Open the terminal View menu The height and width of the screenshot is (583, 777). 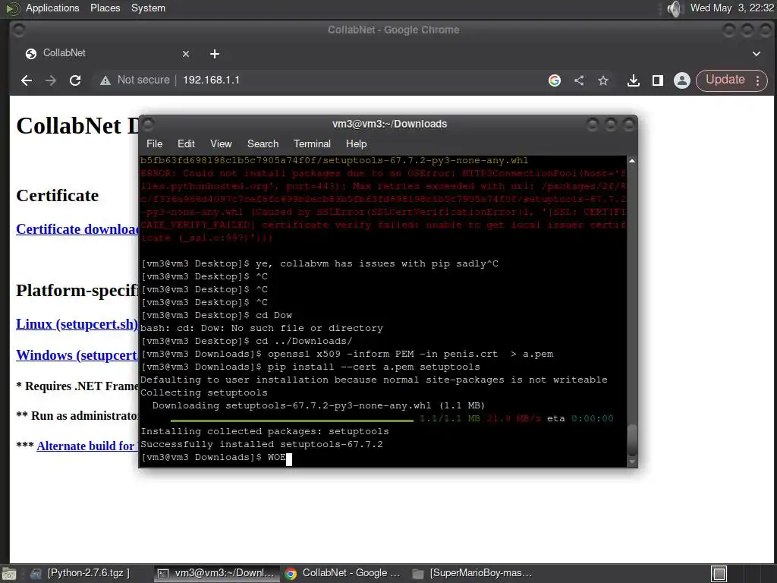(x=221, y=143)
